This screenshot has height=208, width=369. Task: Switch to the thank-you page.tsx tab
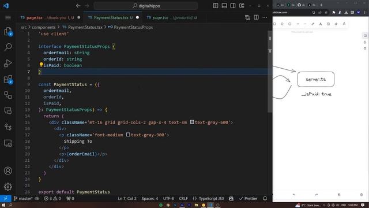50,18
